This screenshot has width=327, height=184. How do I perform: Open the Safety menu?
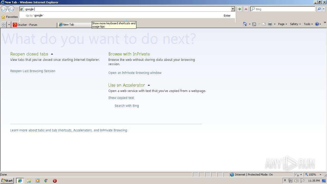click(295, 24)
